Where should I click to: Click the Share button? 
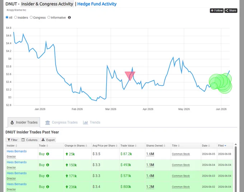point(231,10)
